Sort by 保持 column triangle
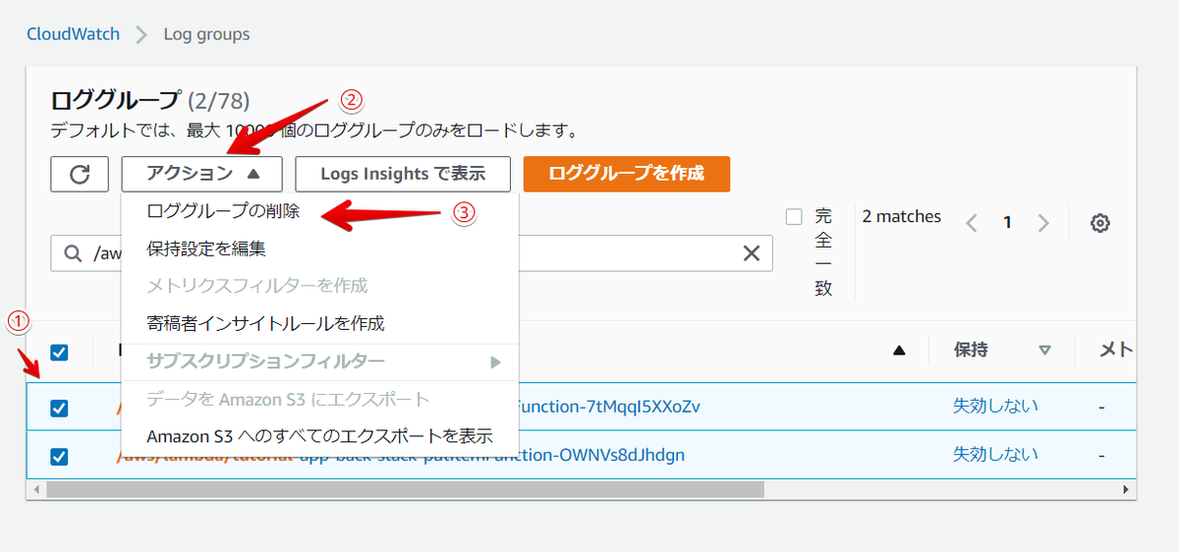 point(1044,351)
